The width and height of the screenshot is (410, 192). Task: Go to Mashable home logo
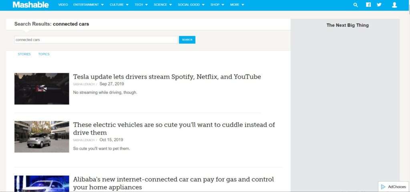[x=30, y=5]
